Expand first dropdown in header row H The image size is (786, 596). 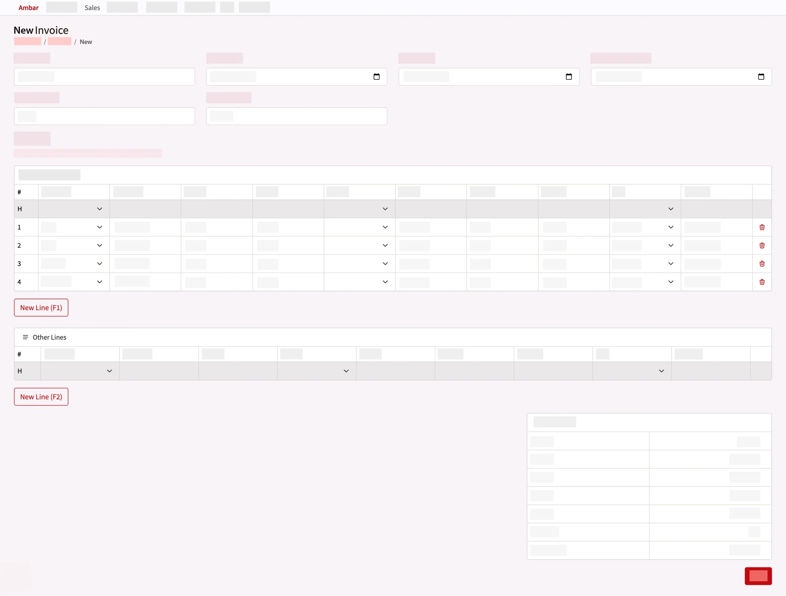(99, 209)
